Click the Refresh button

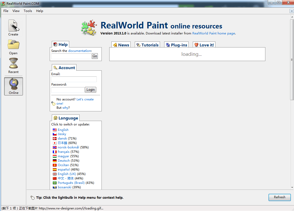coord(280,197)
